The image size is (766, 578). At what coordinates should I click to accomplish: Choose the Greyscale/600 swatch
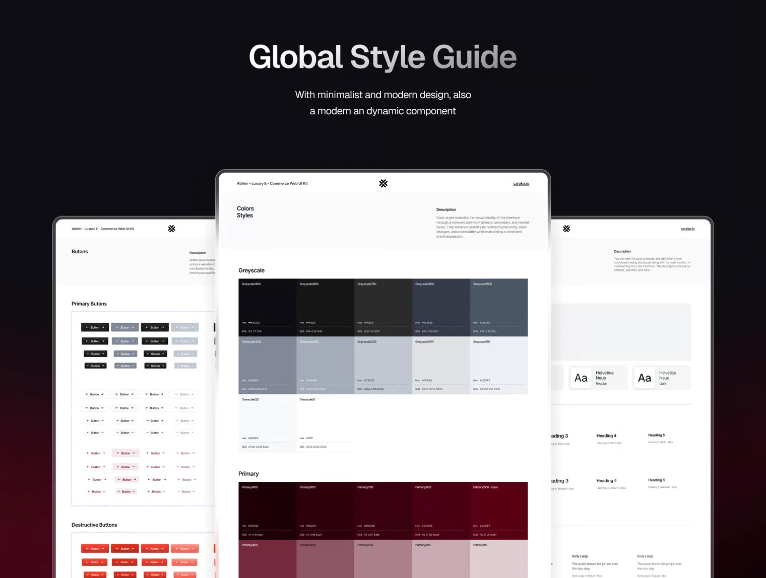pyautogui.click(x=441, y=307)
